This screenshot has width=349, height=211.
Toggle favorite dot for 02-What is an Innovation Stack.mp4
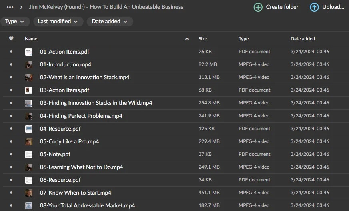tap(11, 77)
